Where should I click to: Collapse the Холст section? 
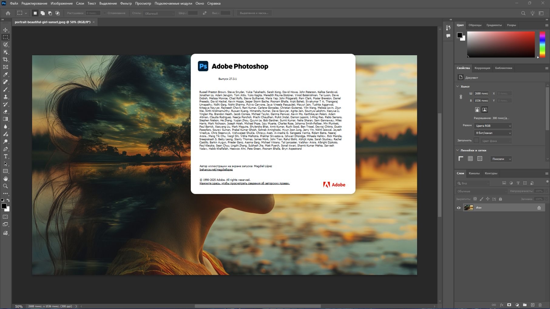tap(458, 87)
